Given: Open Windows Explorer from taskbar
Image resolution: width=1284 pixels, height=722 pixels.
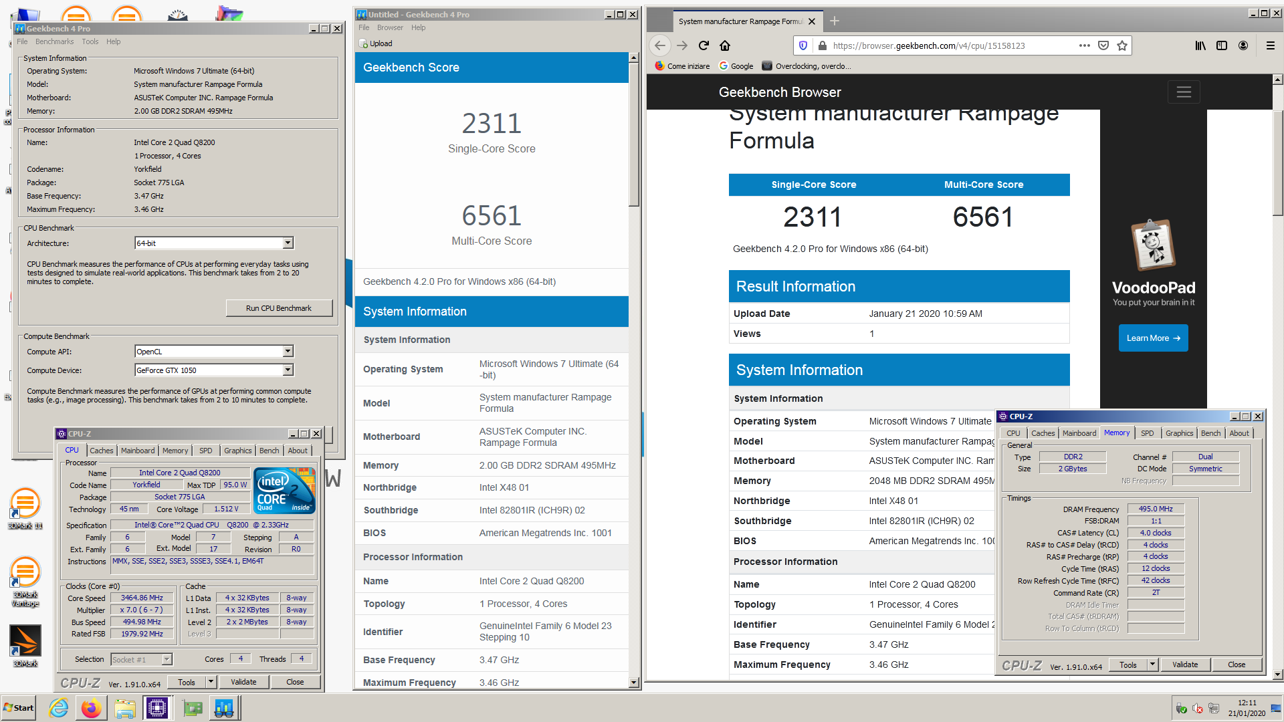Looking at the screenshot, I should (124, 708).
